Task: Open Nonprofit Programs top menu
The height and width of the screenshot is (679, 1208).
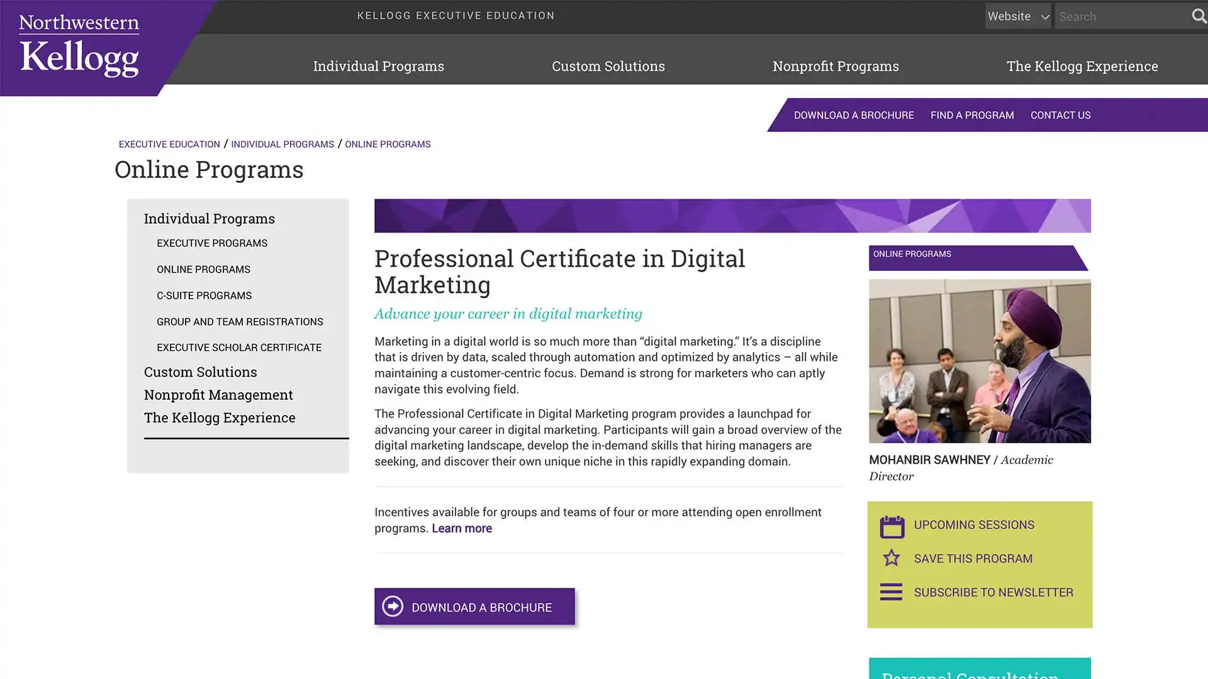Action: pos(835,66)
